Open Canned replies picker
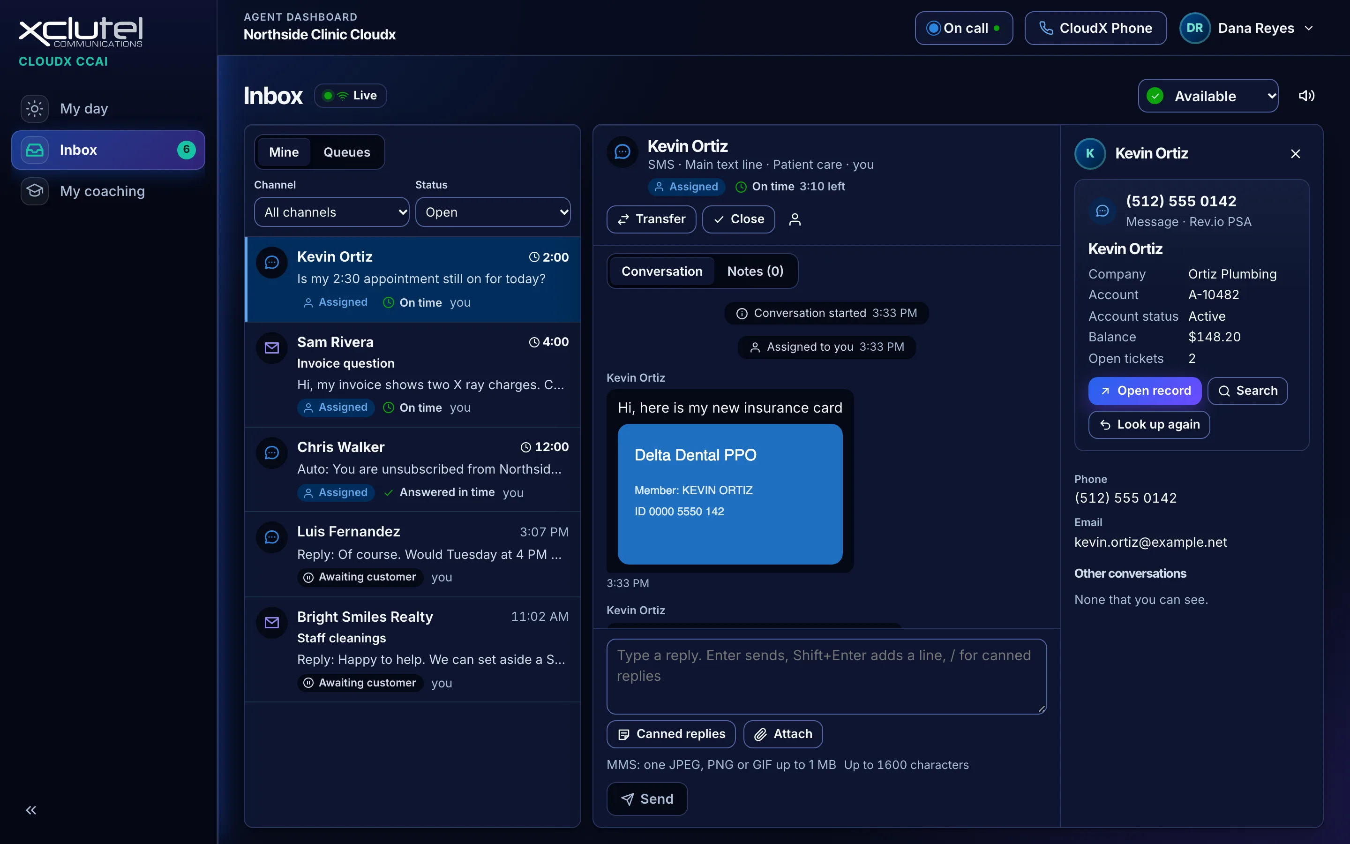Viewport: 1350px width, 844px height. [x=670, y=734]
